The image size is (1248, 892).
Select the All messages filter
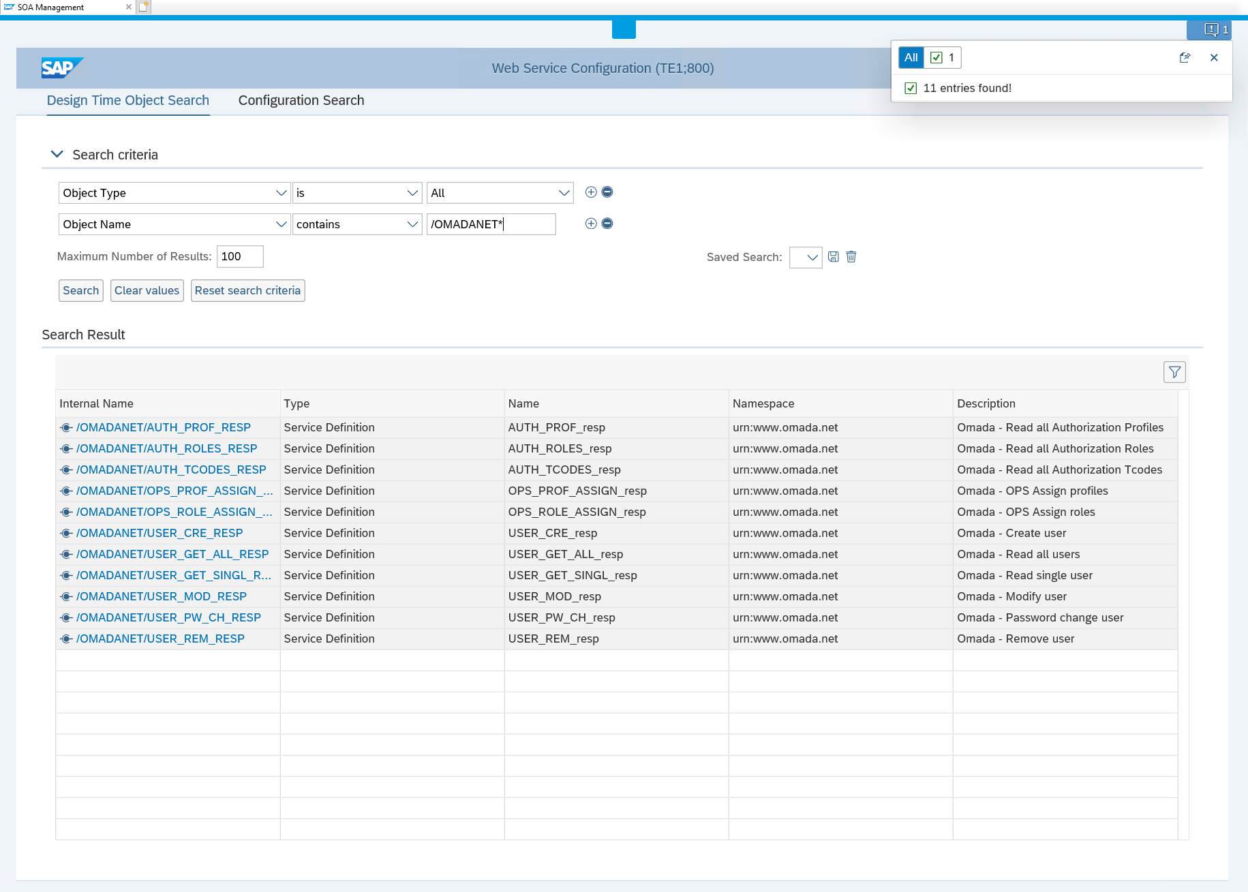pos(911,58)
